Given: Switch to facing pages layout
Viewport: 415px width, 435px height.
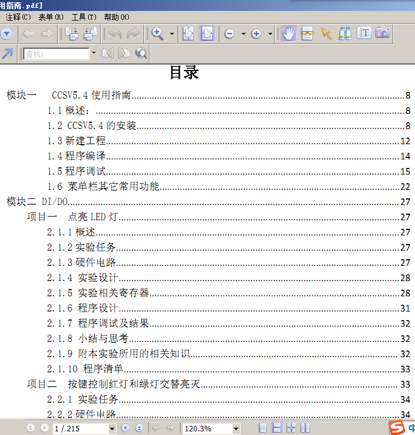Looking at the screenshot, I should [x=305, y=428].
